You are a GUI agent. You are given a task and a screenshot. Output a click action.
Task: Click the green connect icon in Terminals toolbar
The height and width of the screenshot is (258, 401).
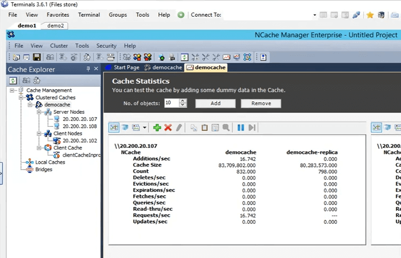pos(181,15)
